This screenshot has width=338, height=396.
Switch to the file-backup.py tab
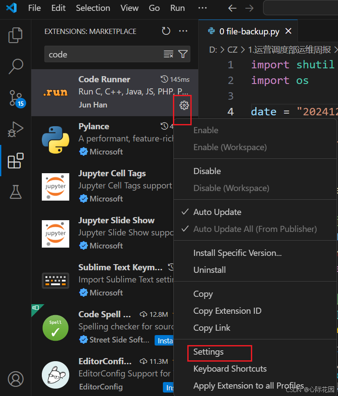click(249, 31)
